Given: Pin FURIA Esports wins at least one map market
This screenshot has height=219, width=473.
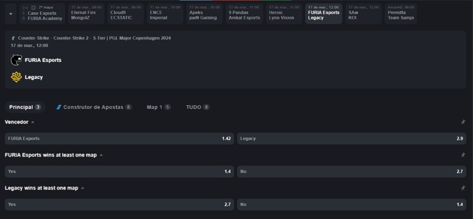Looking at the screenshot, I should (463, 155).
